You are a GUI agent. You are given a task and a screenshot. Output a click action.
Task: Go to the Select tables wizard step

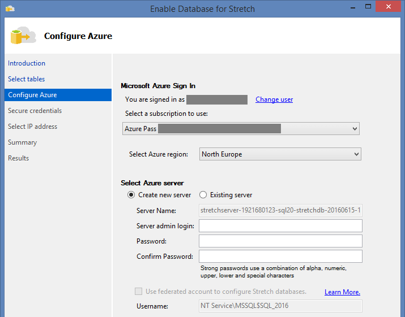27,79
